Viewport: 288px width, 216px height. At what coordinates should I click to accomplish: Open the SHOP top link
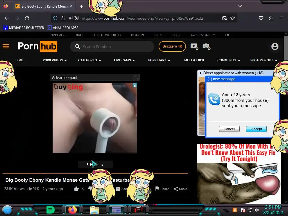176,35
